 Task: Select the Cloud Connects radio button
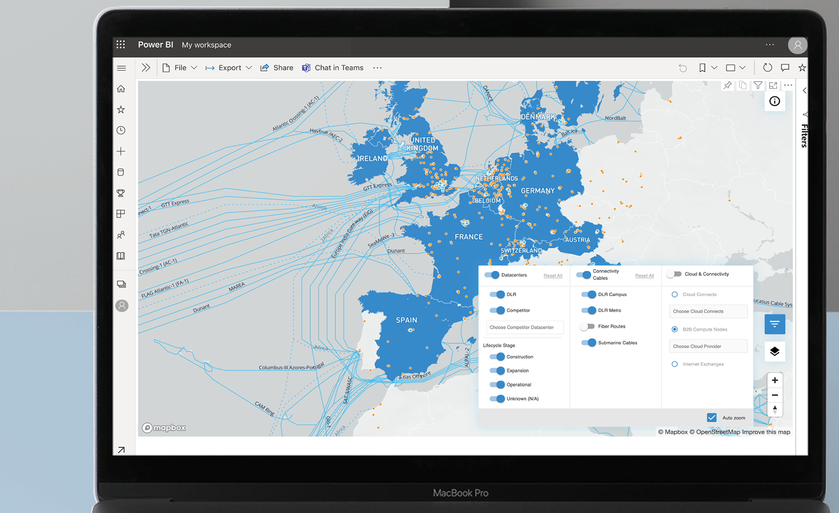[x=674, y=295]
